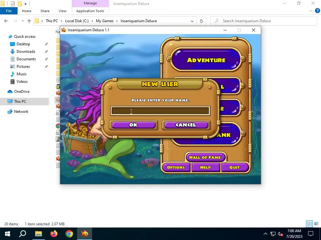This screenshot has height=240, width=321.
Task: Go back in File Explorer
Action: coord(6,21)
